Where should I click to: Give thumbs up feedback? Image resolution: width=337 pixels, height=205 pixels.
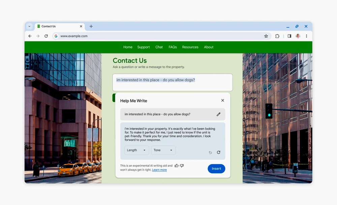click(177, 166)
